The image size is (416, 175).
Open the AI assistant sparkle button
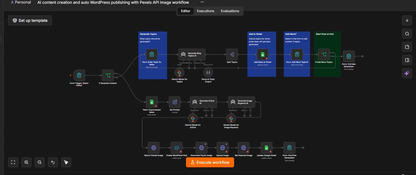[407, 73]
